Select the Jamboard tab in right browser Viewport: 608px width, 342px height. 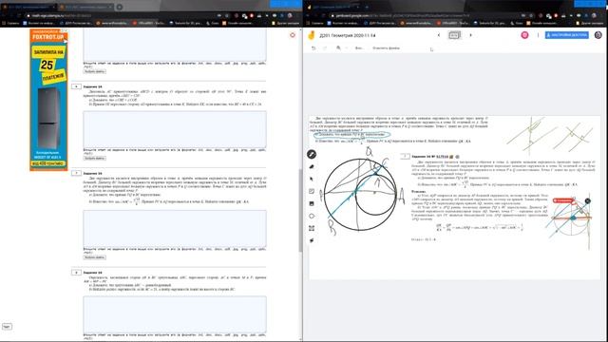(x=333, y=7)
